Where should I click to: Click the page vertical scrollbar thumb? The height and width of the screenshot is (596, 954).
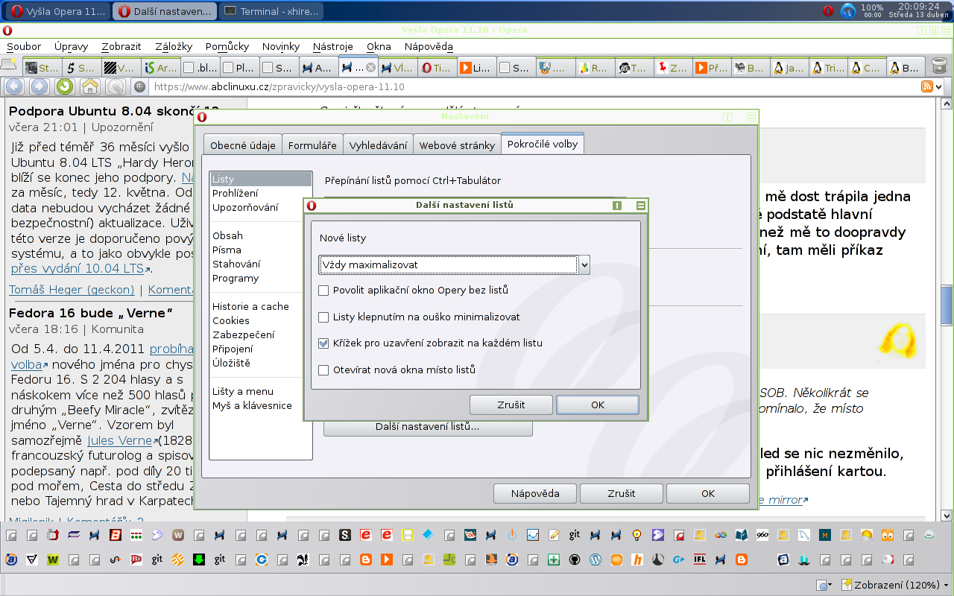947,304
